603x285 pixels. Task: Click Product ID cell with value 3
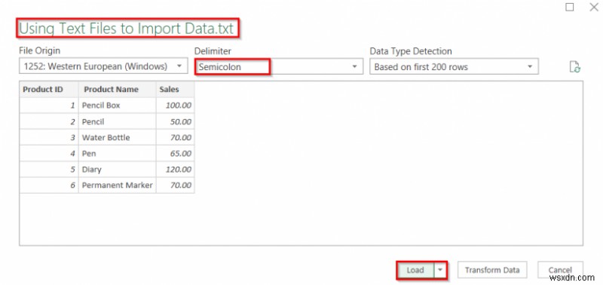(x=49, y=137)
